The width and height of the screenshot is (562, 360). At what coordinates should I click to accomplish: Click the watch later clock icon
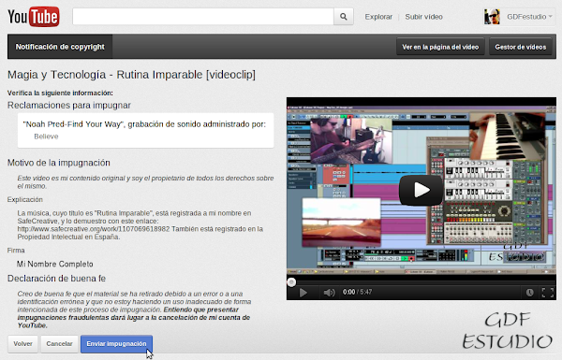click(x=529, y=293)
